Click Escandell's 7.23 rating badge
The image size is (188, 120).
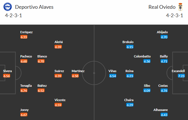(181, 76)
